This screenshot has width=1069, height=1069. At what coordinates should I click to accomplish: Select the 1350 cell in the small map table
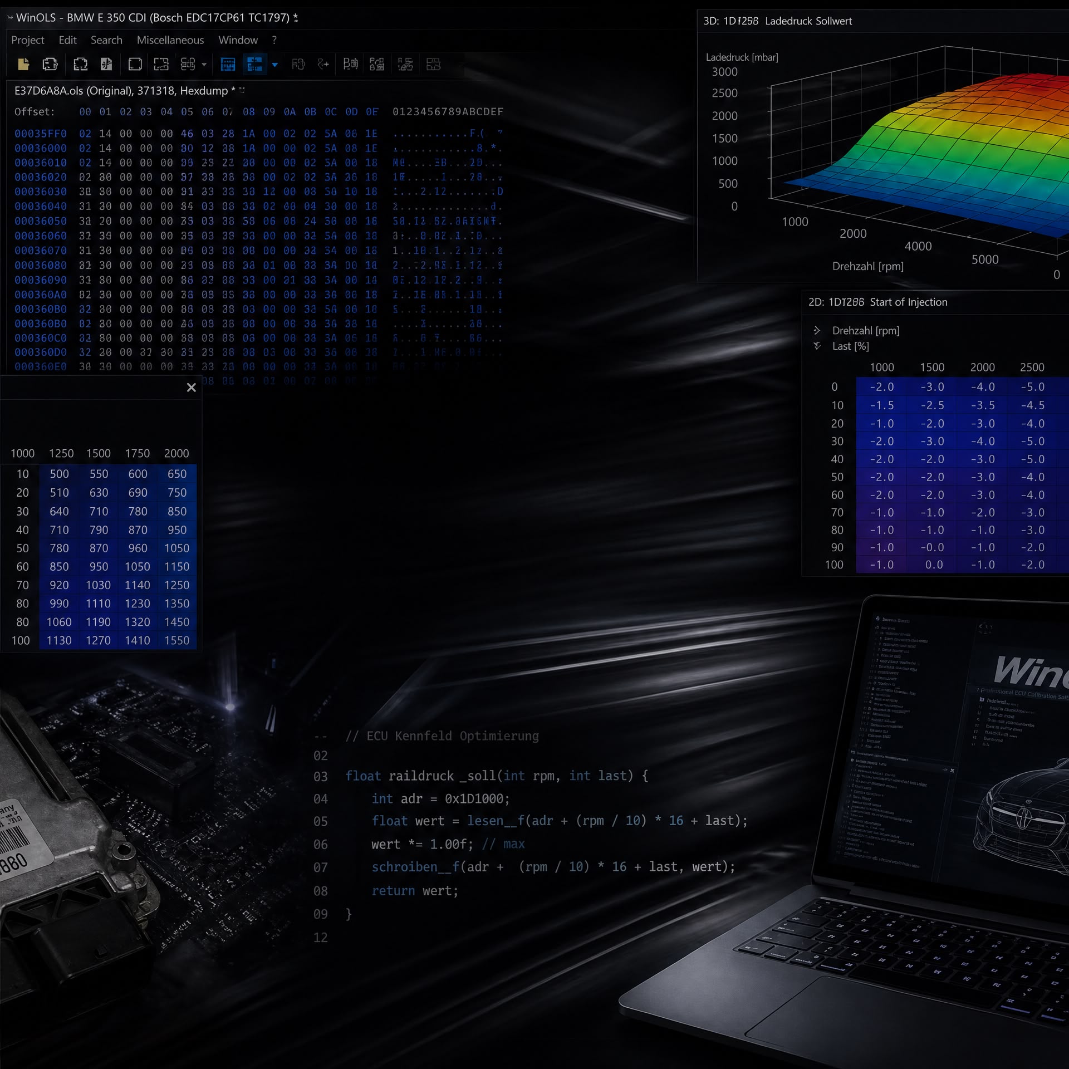(177, 604)
